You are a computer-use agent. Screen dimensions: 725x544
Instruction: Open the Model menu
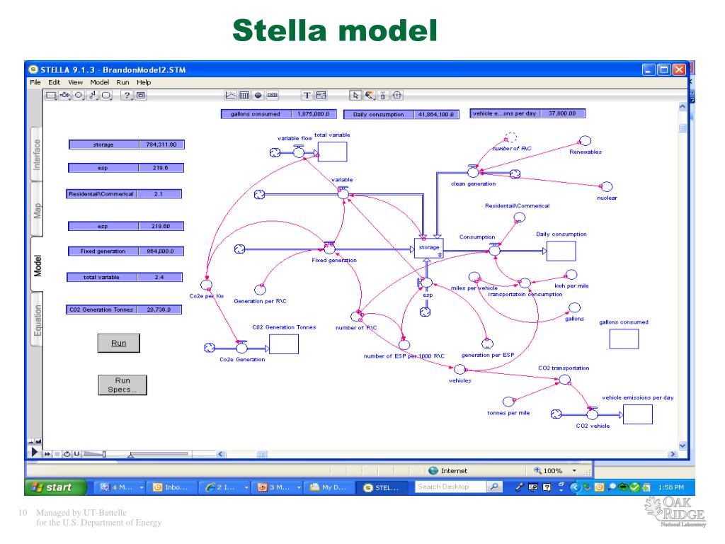click(x=99, y=82)
